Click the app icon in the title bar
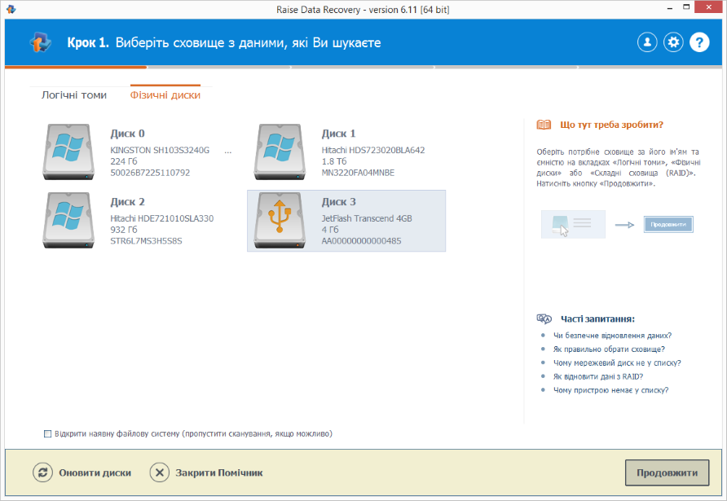 pyautogui.click(x=11, y=9)
